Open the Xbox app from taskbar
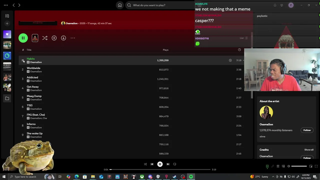Image resolution: width=320 pixels, height=180 pixels. 142,177
